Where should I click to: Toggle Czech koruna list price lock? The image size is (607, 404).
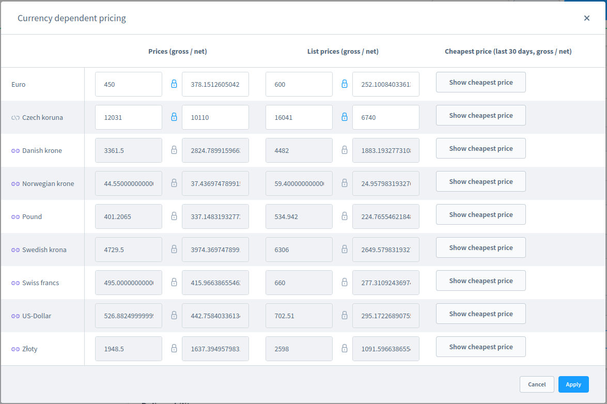click(345, 117)
